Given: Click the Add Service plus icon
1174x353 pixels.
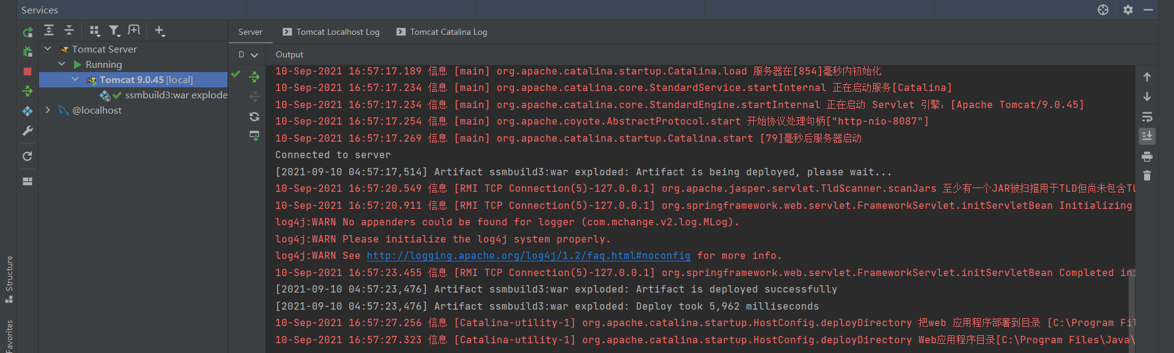Looking at the screenshot, I should pyautogui.click(x=160, y=31).
